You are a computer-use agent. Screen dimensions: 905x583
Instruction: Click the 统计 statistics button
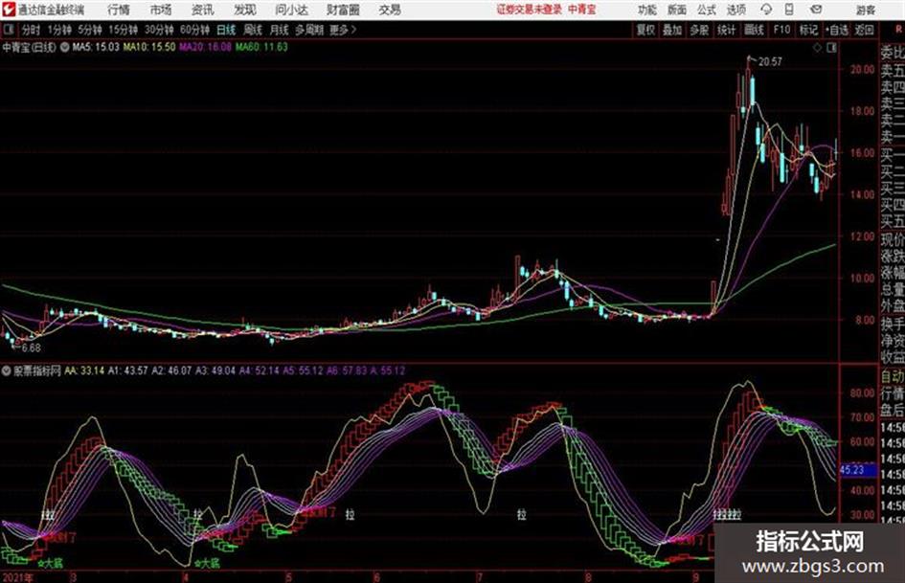726,30
